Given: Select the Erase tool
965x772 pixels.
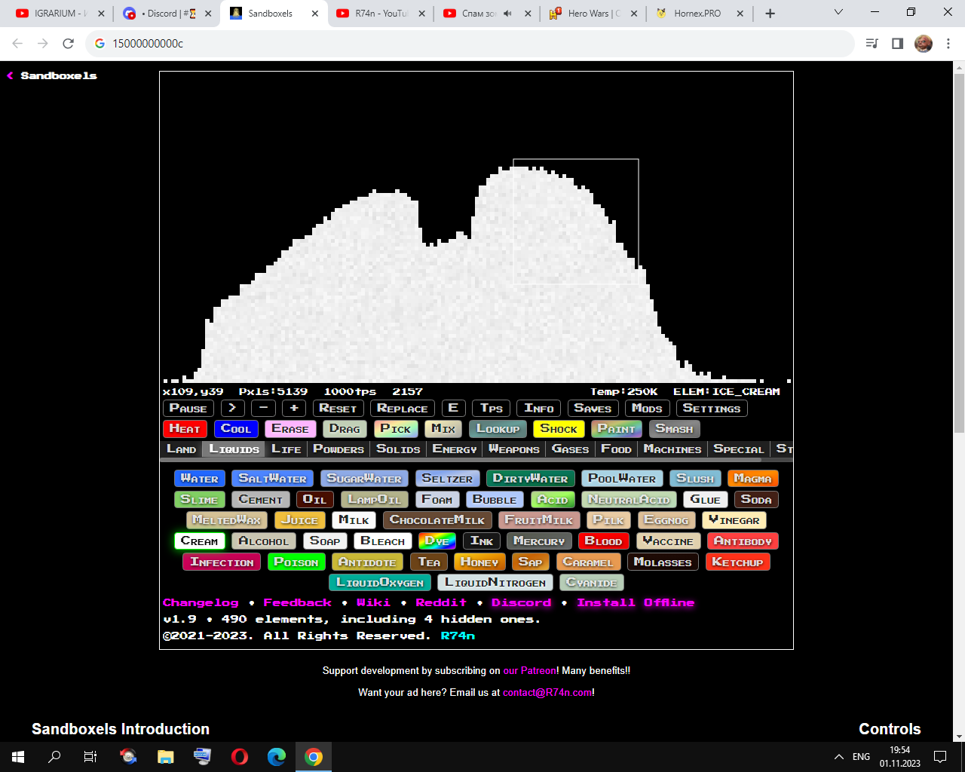Looking at the screenshot, I should click(x=290, y=429).
